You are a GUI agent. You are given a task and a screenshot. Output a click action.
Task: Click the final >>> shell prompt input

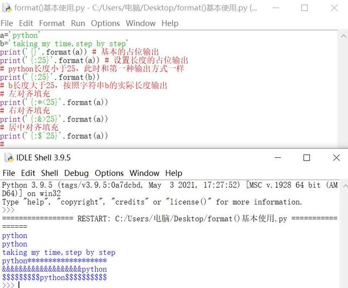click(x=19, y=285)
